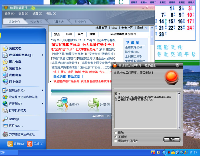The image size is (200, 156).
Task: Open the 杀毒软件2007 download link
Action: (x=133, y=47)
